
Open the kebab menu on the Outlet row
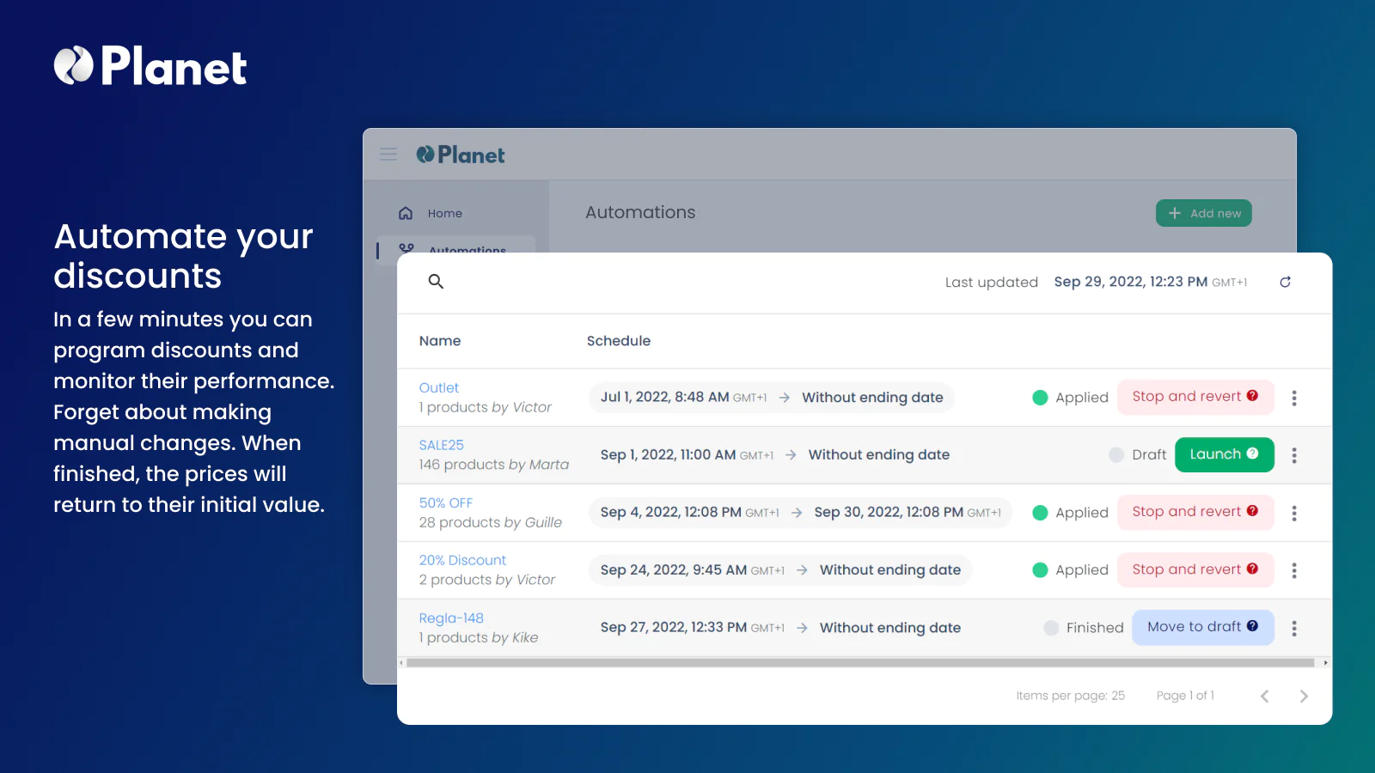pos(1294,398)
